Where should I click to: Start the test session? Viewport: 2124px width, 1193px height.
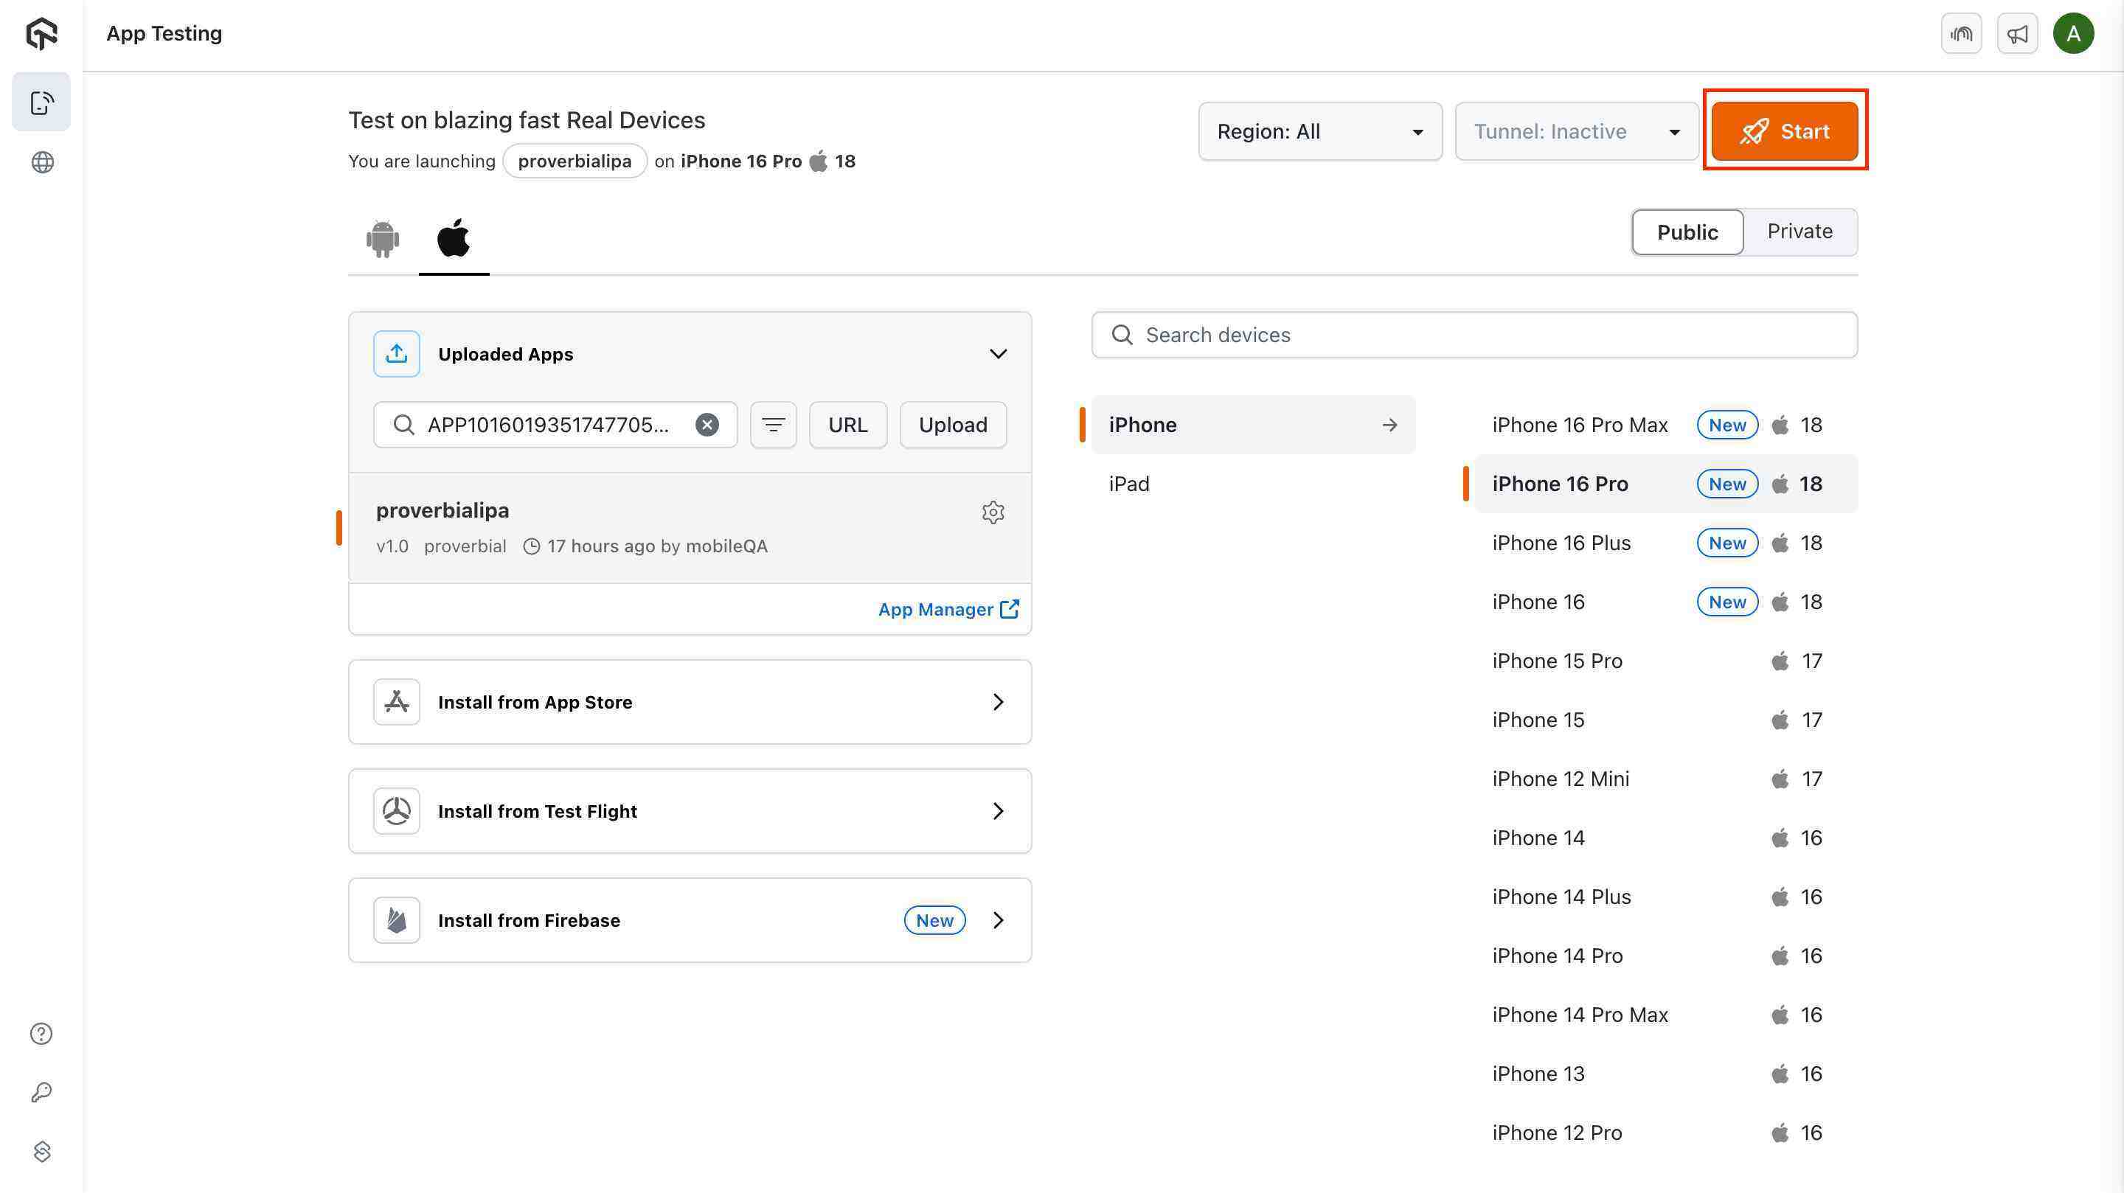click(1784, 131)
